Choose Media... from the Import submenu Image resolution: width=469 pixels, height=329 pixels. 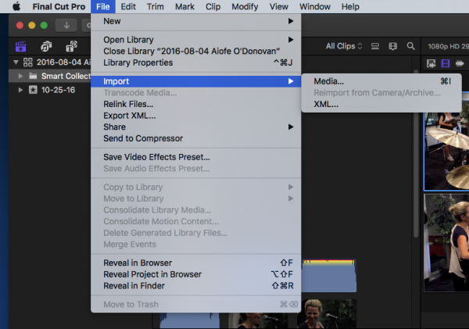(328, 81)
